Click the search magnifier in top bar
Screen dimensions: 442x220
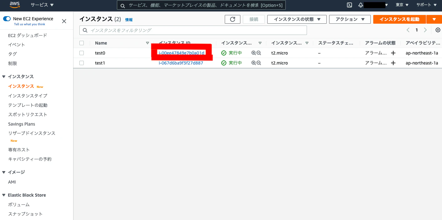point(123,5)
